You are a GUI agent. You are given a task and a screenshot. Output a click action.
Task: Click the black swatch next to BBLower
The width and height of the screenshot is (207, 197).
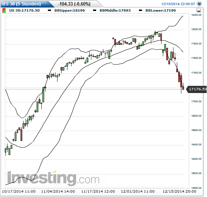[141, 10]
